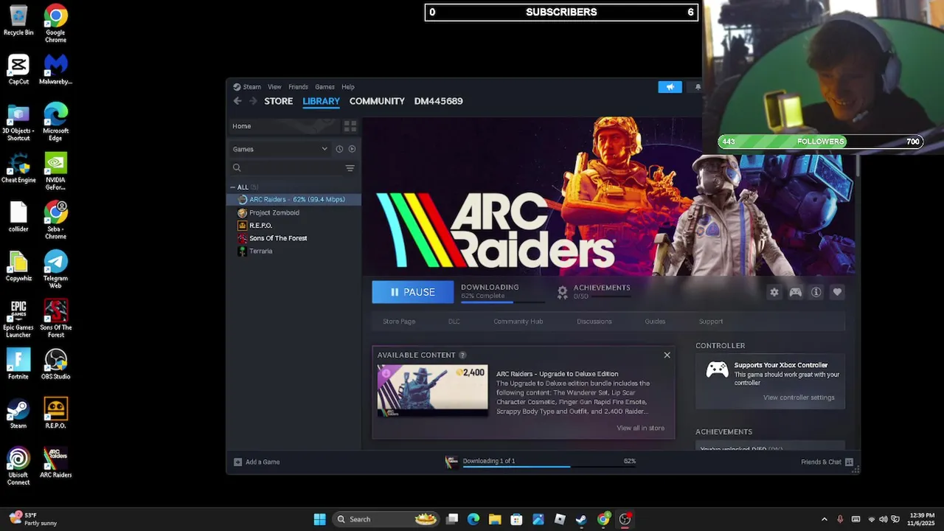Open Steam notifications bell
Viewport: 944px width, 531px height.
(x=698, y=87)
